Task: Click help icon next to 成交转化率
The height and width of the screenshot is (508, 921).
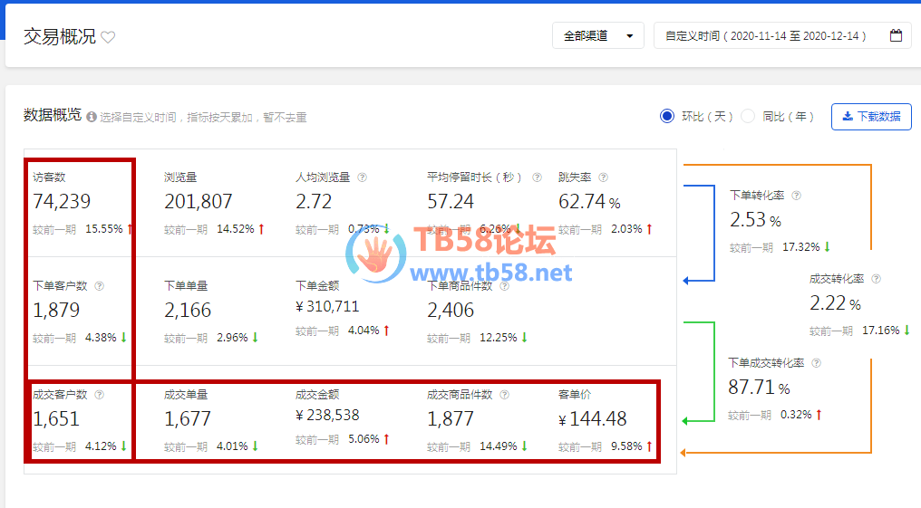Action: point(876,280)
